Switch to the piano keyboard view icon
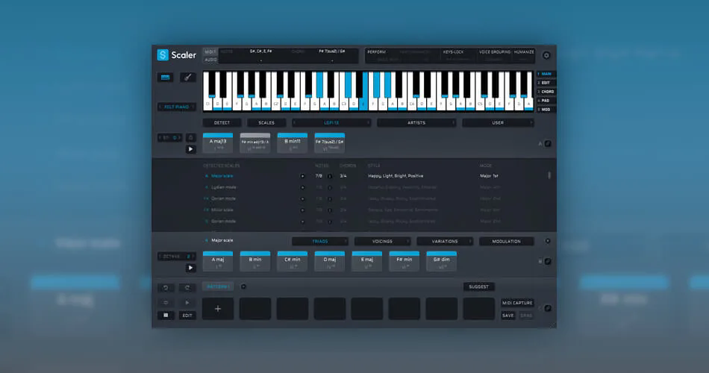709x373 pixels. point(165,78)
